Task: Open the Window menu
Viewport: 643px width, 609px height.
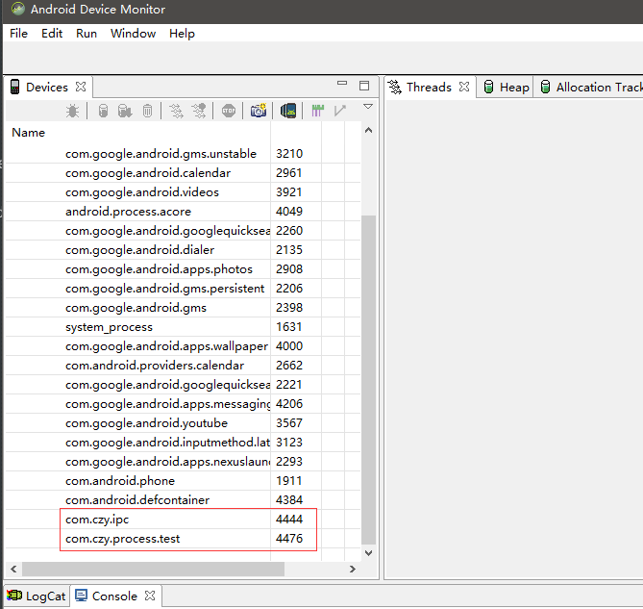Action: (x=133, y=33)
